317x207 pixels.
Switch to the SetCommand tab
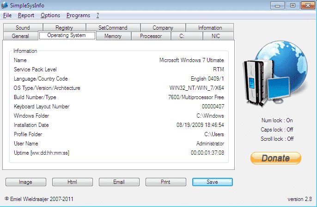113,27
